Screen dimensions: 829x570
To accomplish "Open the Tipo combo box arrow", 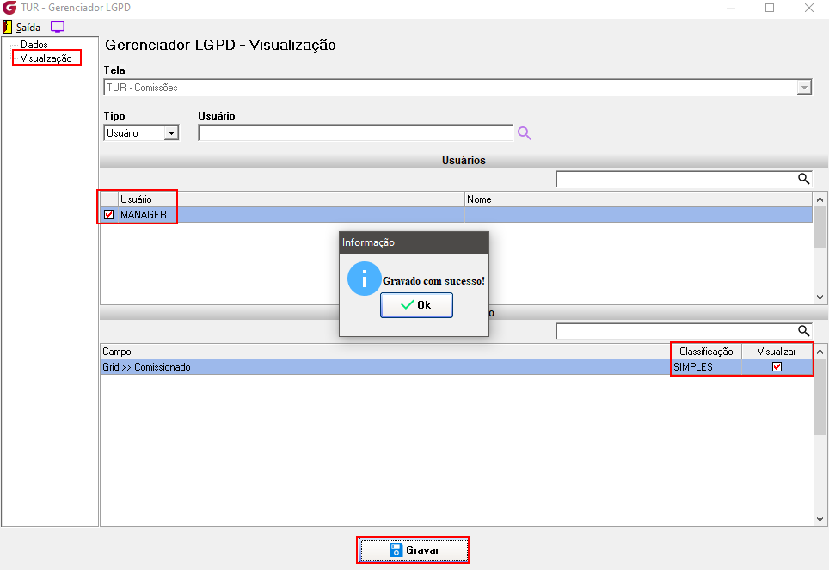I will coord(171,133).
